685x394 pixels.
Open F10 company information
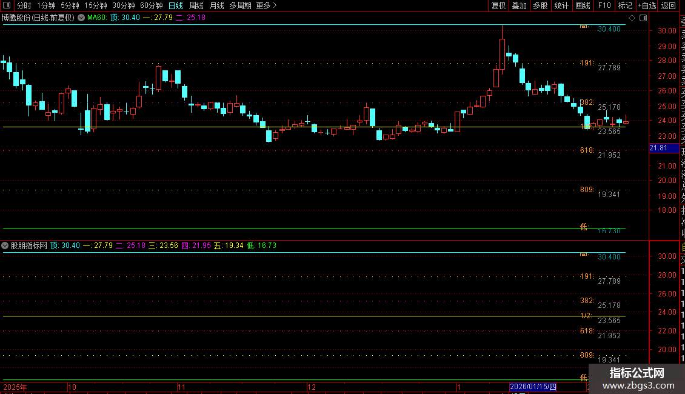604,5
